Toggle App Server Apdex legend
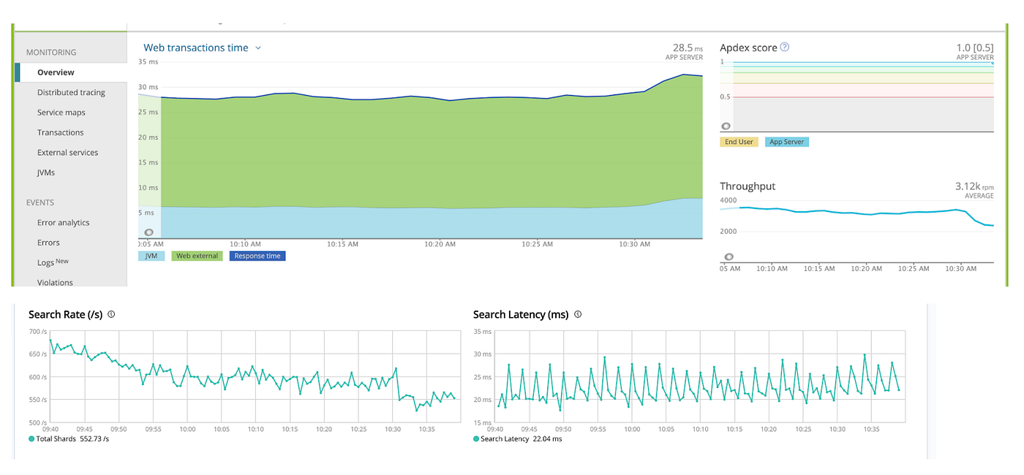 [x=787, y=142]
